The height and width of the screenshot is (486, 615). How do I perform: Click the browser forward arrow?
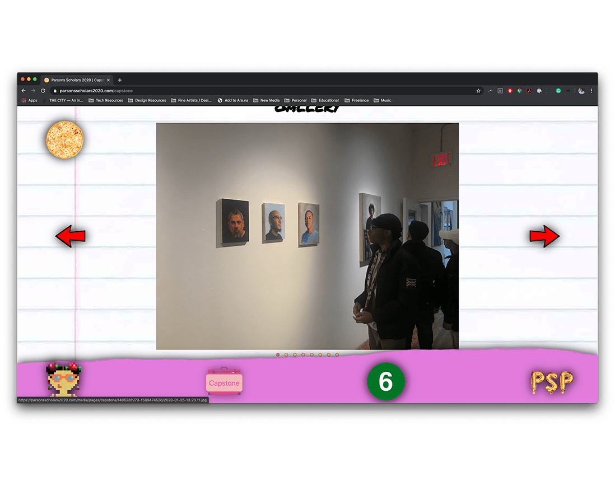[34, 91]
